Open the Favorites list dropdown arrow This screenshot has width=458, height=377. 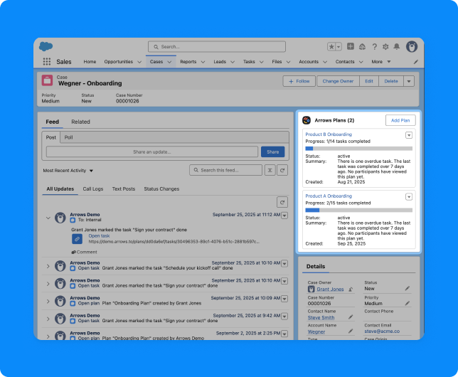(x=339, y=47)
